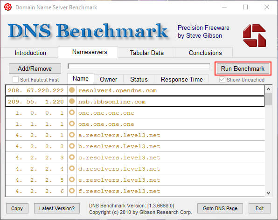Click status dot for resolver4.opendns.com
This screenshot has width=278, height=220.
[x=72, y=90]
